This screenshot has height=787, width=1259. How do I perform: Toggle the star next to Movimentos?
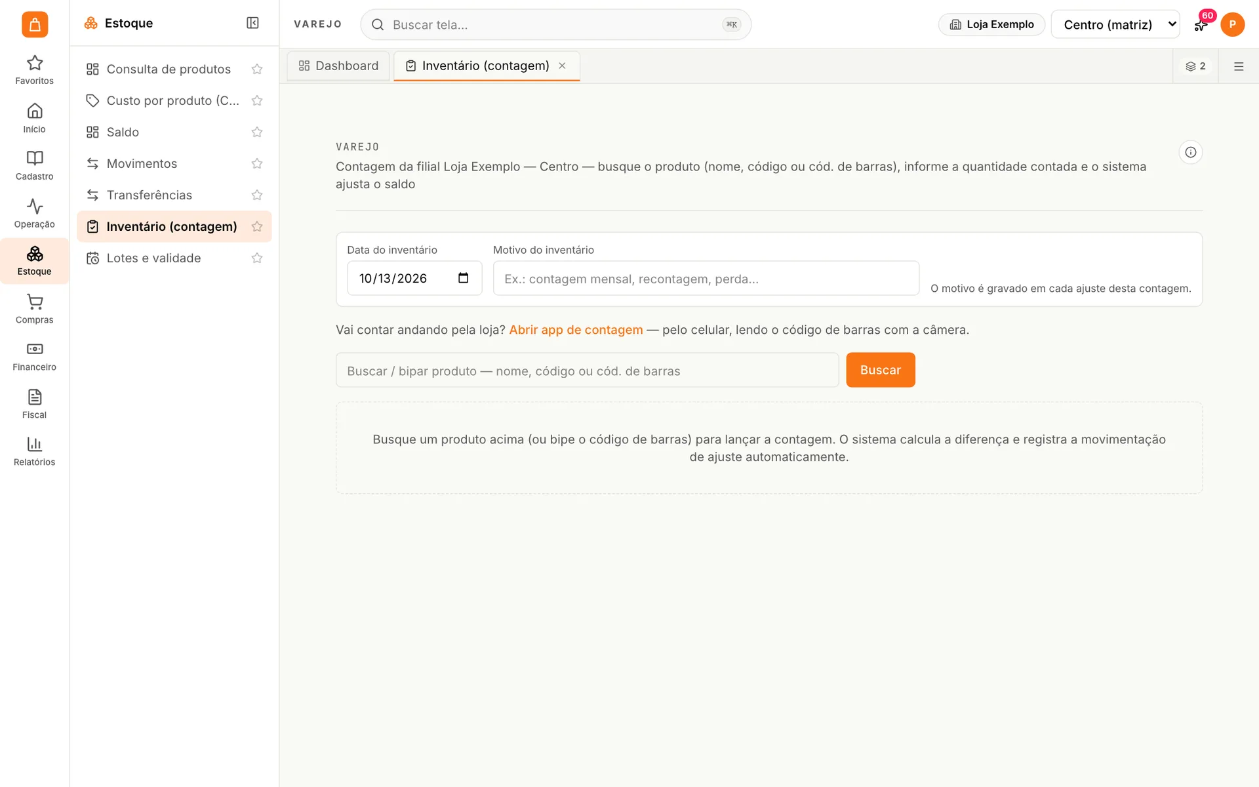(x=257, y=163)
